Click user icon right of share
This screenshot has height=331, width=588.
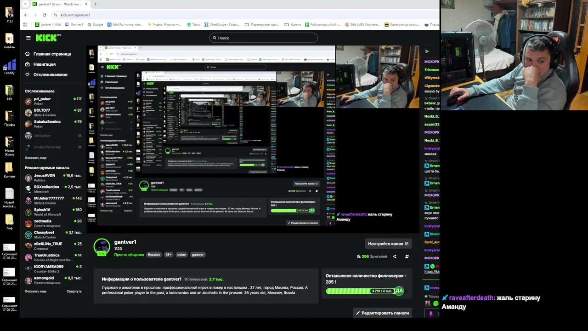click(x=407, y=257)
